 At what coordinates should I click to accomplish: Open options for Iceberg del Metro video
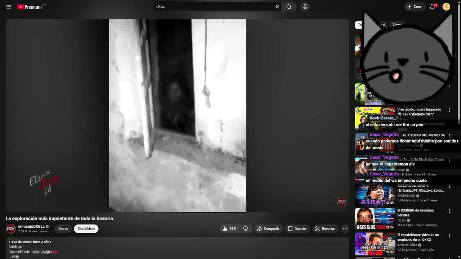449,136
